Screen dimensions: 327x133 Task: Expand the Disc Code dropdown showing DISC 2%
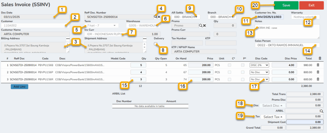[259, 65]
